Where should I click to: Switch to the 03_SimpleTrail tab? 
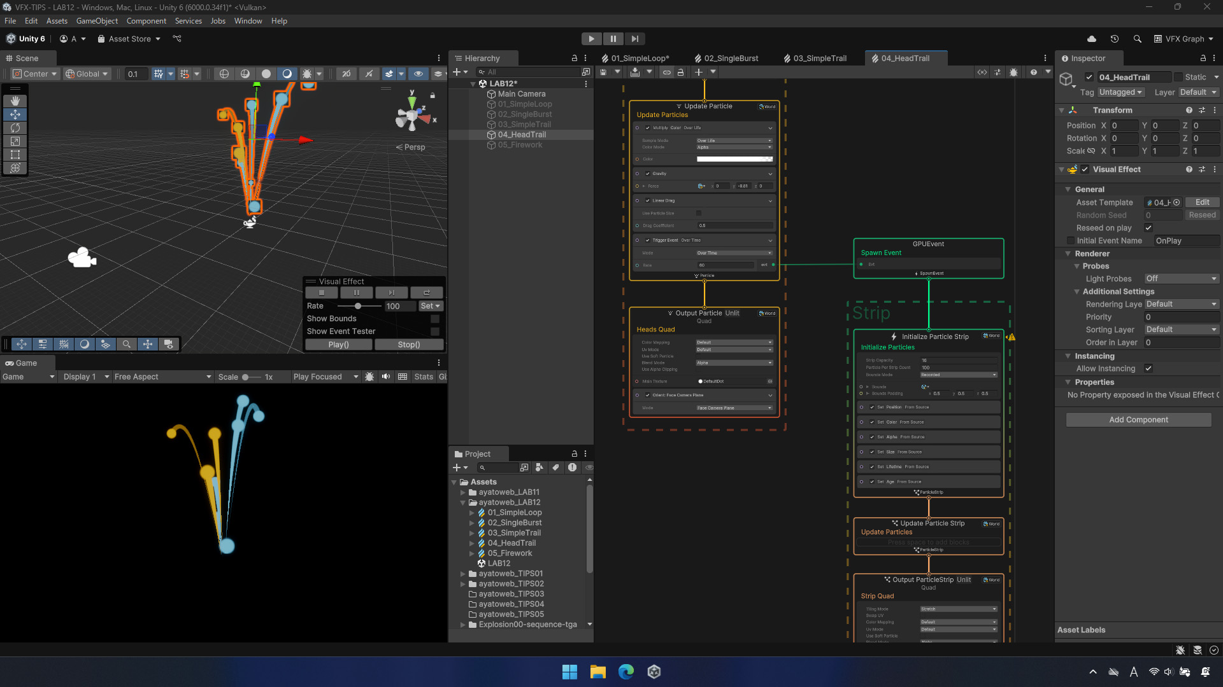(x=819, y=58)
